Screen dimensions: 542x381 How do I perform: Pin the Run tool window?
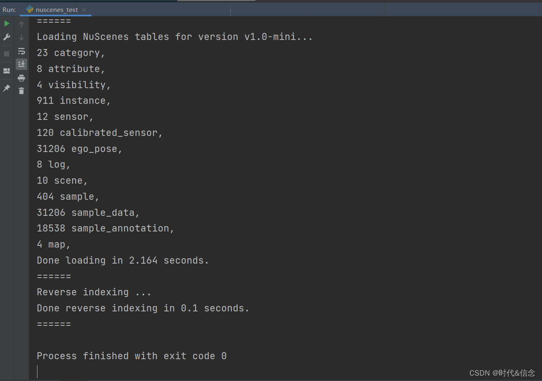pos(7,88)
